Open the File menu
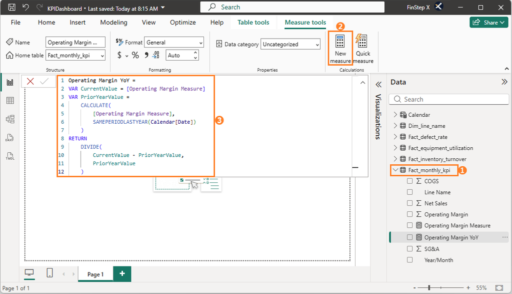Image resolution: width=512 pixels, height=294 pixels. point(15,22)
